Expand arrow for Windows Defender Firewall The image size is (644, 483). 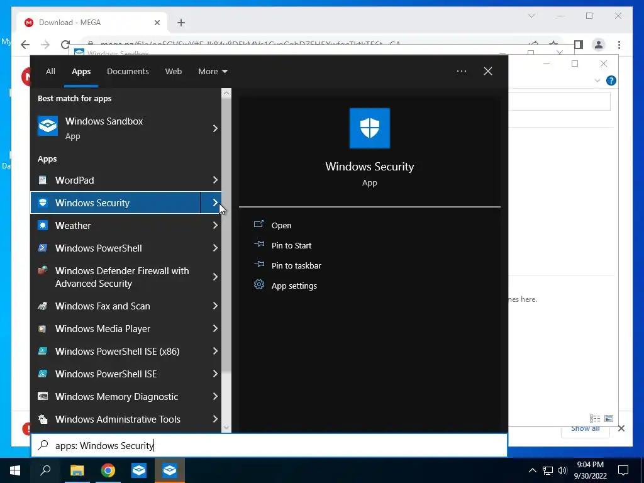point(215,277)
